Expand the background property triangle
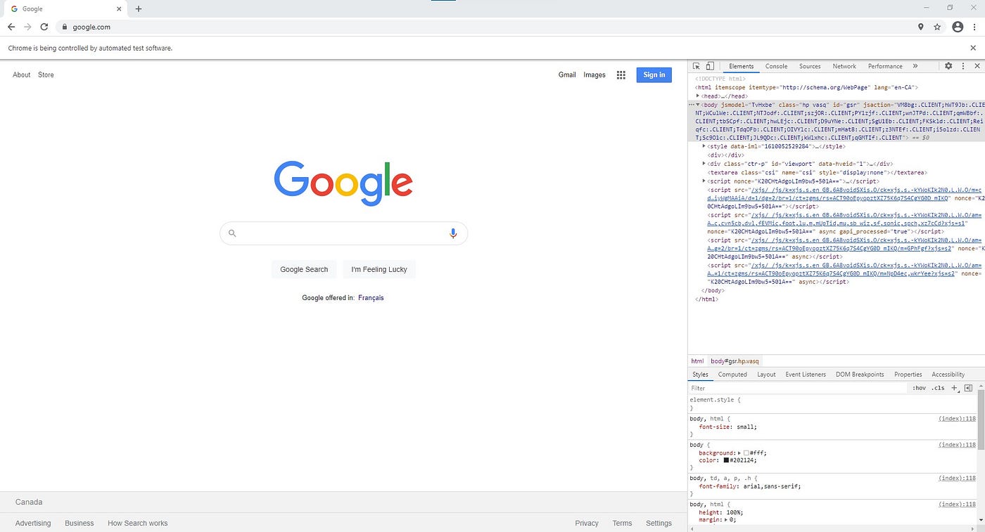The image size is (985, 532). click(739, 453)
